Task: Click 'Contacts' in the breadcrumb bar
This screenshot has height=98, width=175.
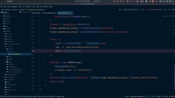Action: tap(14, 10)
